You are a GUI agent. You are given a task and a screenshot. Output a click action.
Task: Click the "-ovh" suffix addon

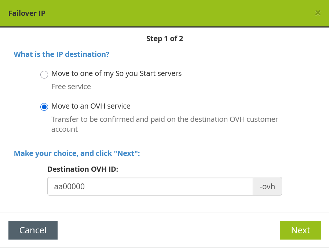[267, 186]
